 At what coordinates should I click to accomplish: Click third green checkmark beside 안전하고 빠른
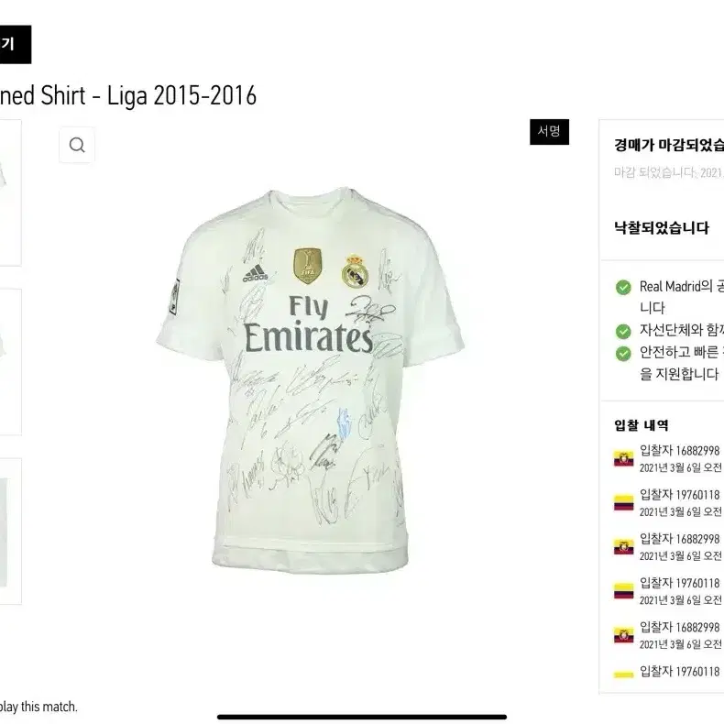point(623,354)
